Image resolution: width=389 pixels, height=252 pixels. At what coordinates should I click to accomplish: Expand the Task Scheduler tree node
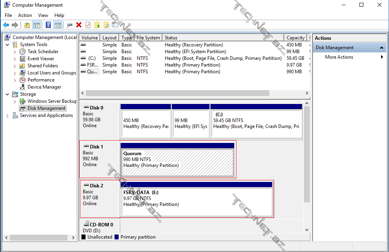tap(15, 52)
